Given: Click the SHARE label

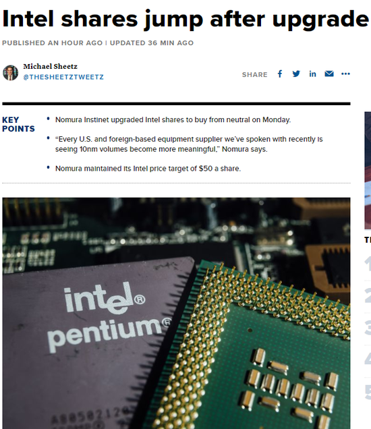Looking at the screenshot, I should (x=255, y=74).
